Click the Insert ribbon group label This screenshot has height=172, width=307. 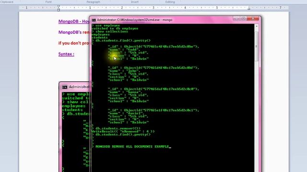[x=134, y=2]
